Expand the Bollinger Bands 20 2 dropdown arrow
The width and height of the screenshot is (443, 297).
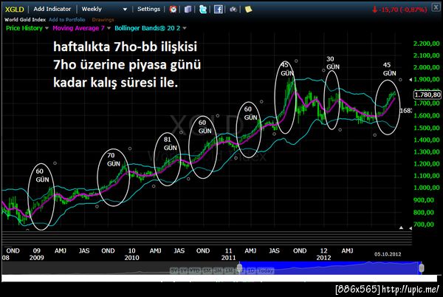point(185,28)
